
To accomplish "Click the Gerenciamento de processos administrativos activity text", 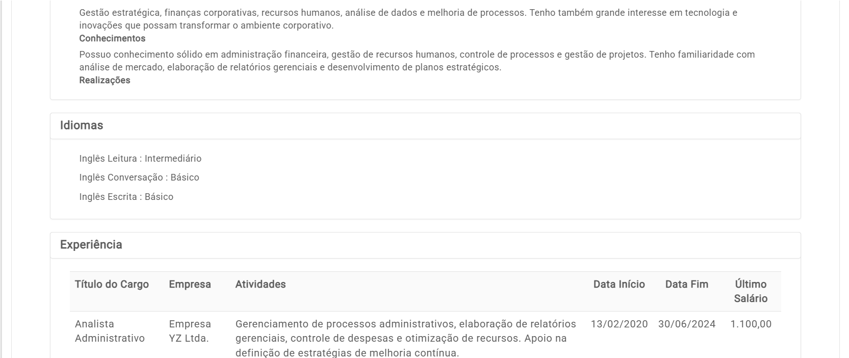I will pyautogui.click(x=406, y=338).
